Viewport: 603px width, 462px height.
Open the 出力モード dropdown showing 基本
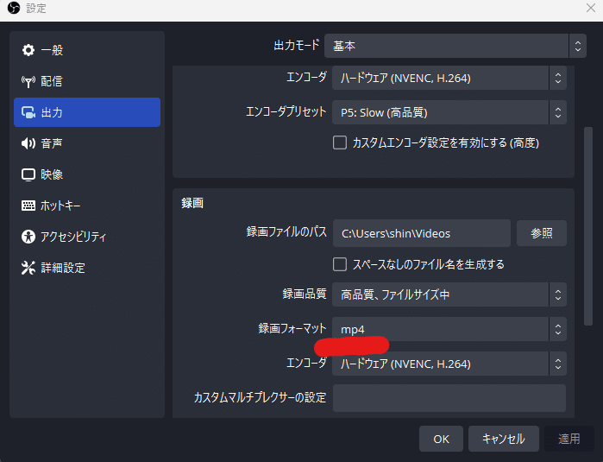pyautogui.click(x=455, y=46)
